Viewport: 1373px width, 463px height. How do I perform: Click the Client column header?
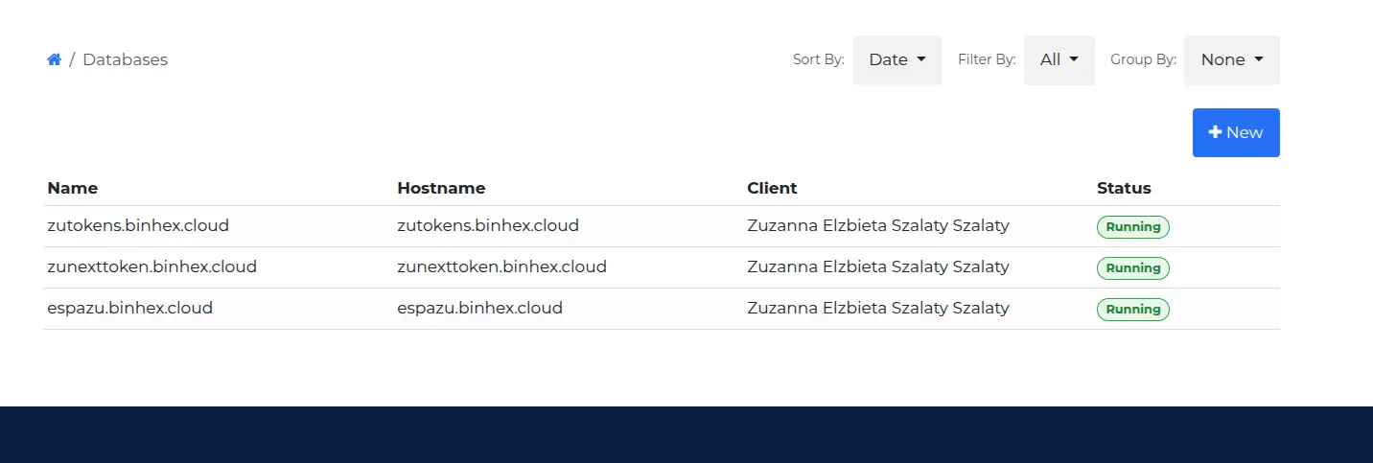tap(772, 188)
